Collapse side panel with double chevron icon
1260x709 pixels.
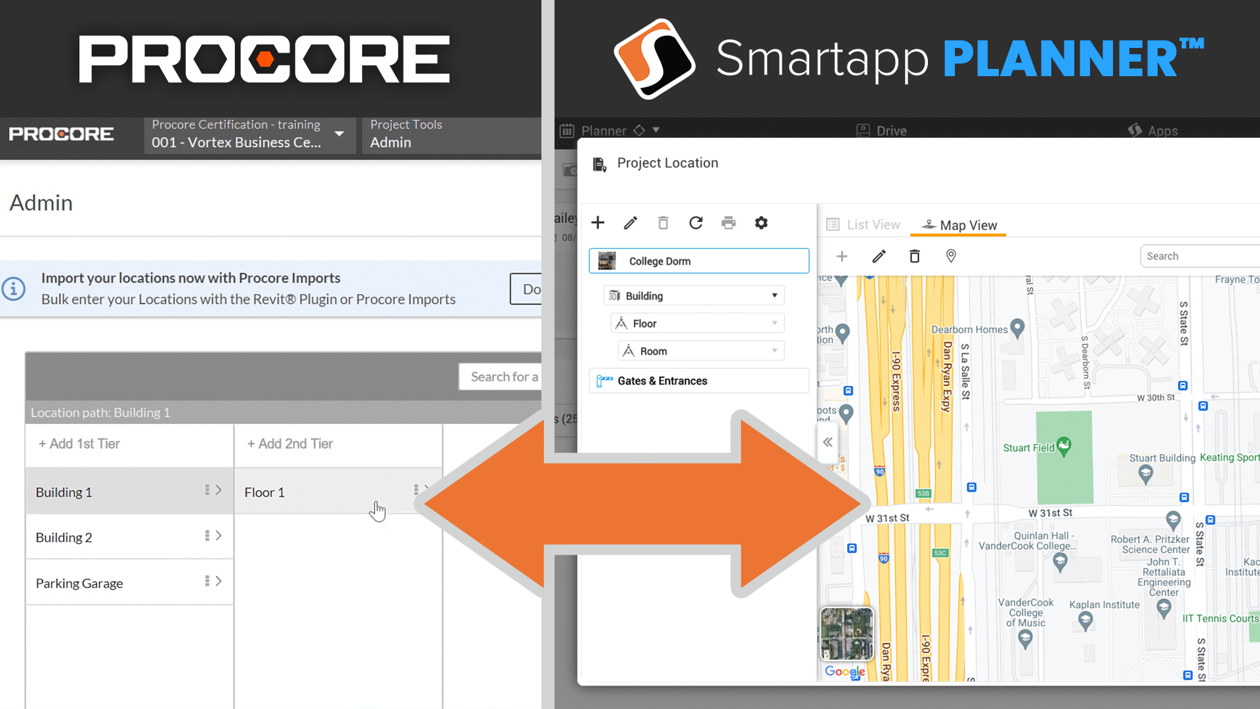tap(828, 442)
